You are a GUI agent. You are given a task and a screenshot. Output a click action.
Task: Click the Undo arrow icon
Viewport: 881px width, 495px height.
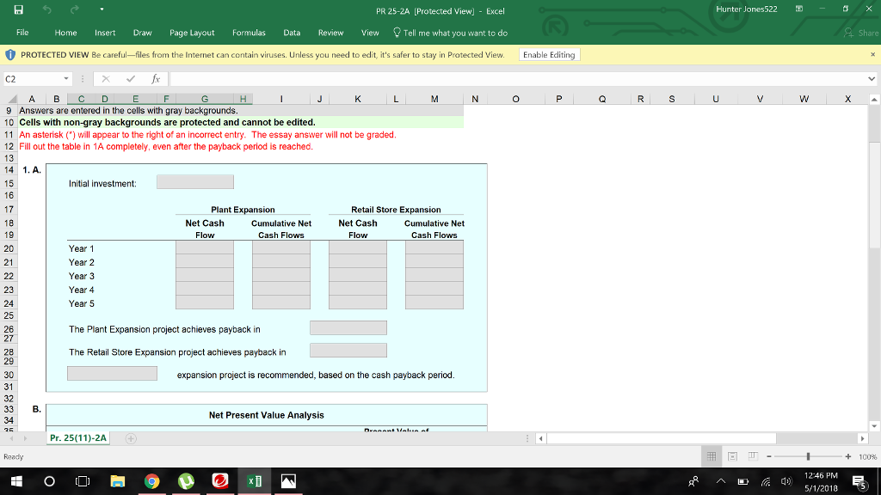(x=46, y=9)
